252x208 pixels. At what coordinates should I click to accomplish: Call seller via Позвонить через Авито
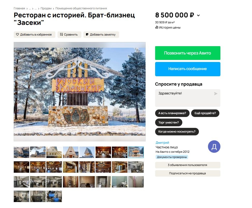pyautogui.click(x=188, y=53)
